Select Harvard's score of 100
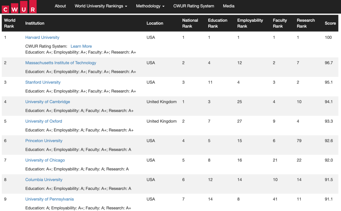This screenshot has width=341, height=211. [328, 38]
